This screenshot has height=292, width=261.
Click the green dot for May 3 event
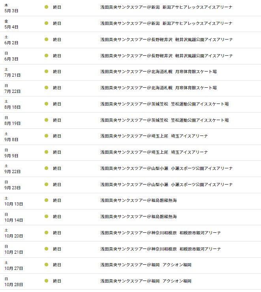pyautogui.click(x=46, y=7)
